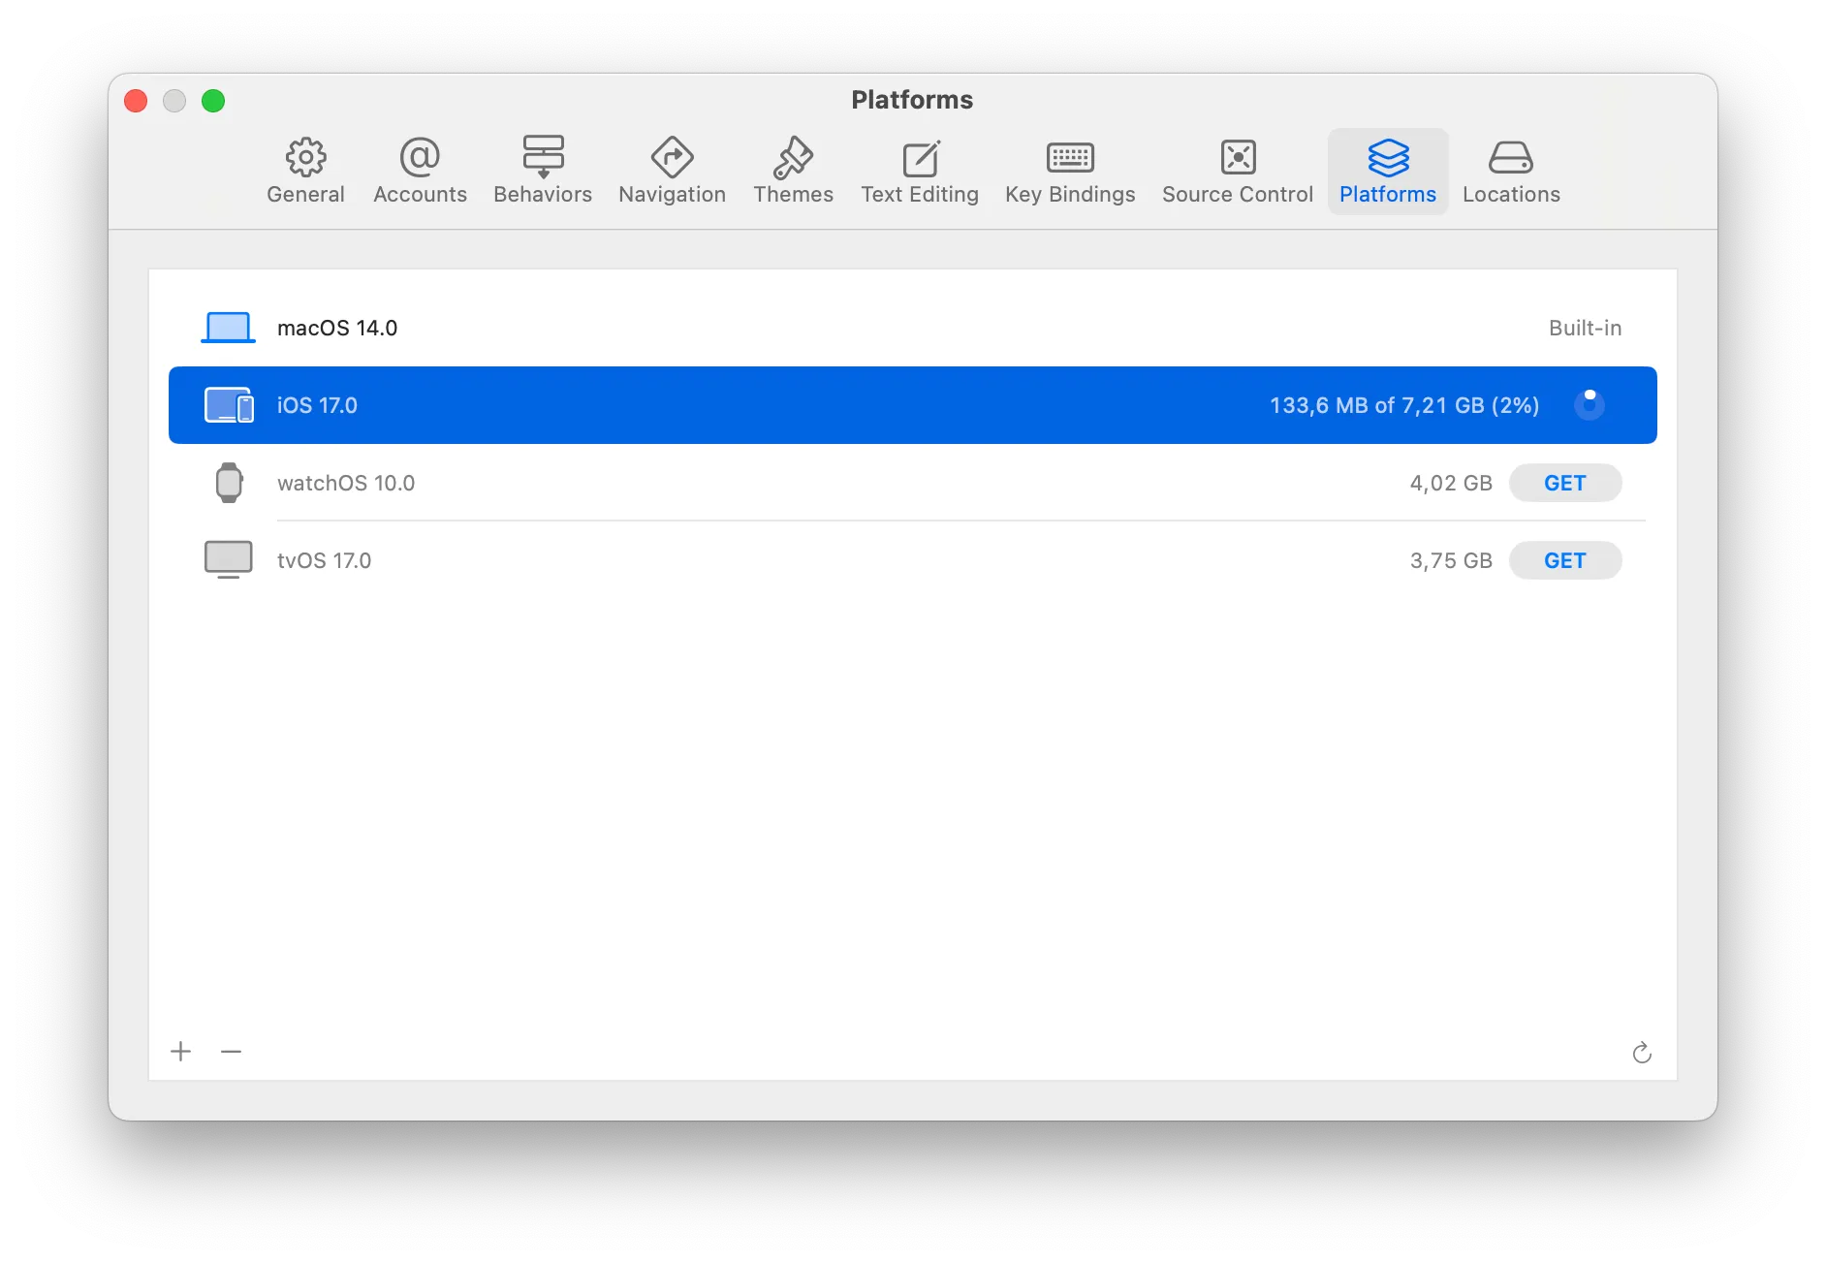This screenshot has width=1826, height=1264.
Task: Open the Navigation settings pane
Action: click(x=672, y=171)
